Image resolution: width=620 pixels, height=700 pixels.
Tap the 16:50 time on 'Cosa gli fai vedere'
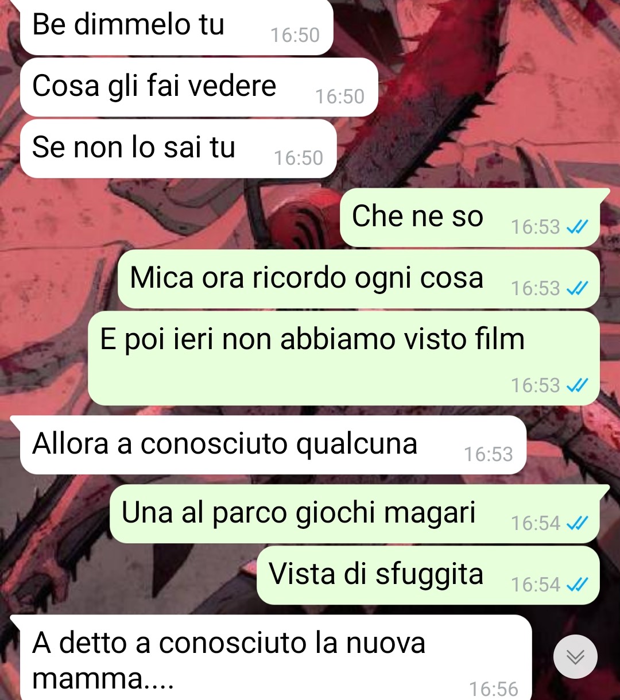[x=339, y=96]
